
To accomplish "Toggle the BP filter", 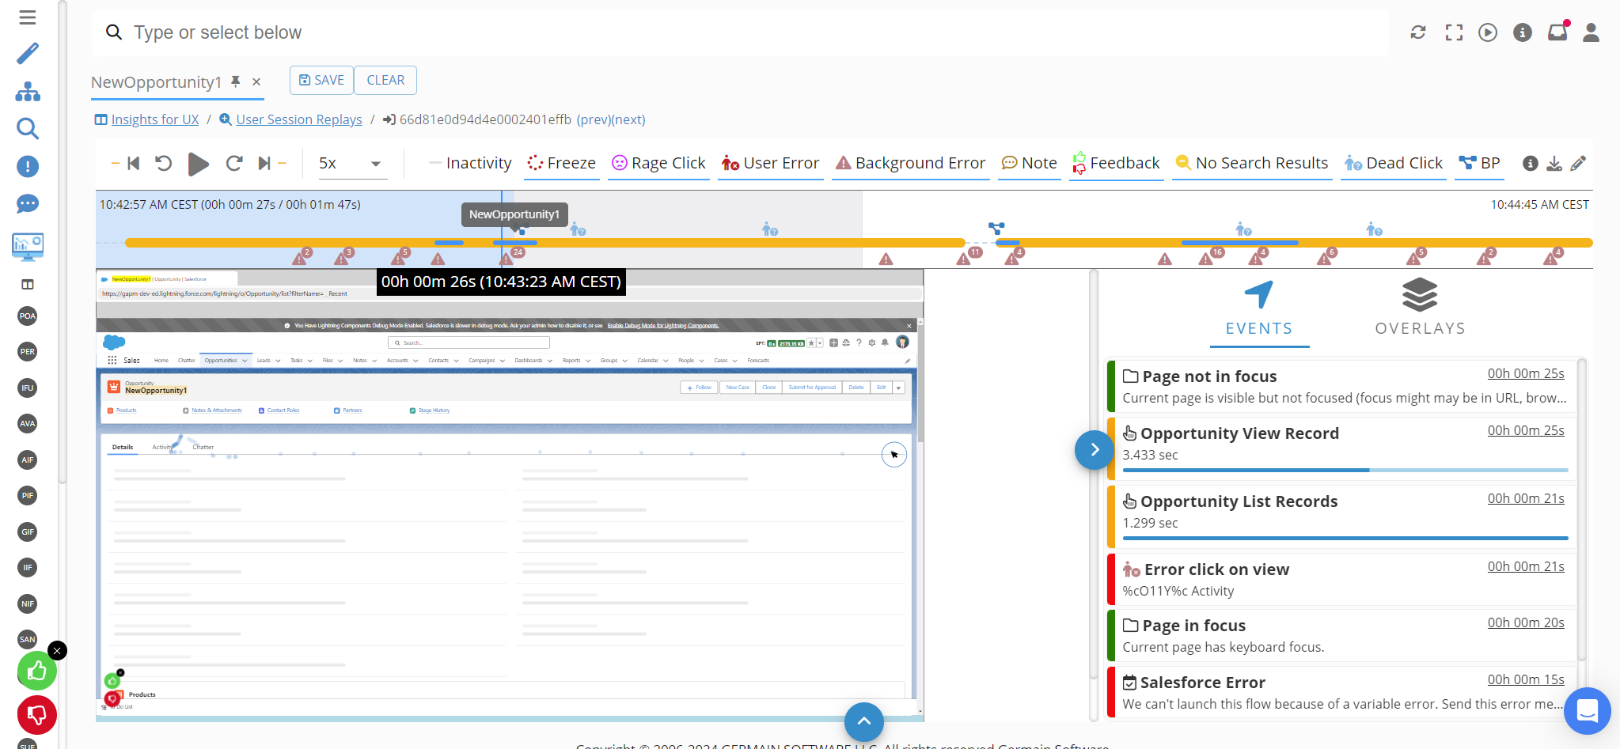I will point(1479,163).
